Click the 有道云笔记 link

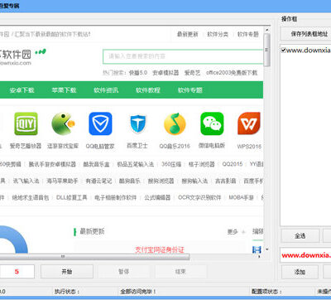click(x=98, y=181)
